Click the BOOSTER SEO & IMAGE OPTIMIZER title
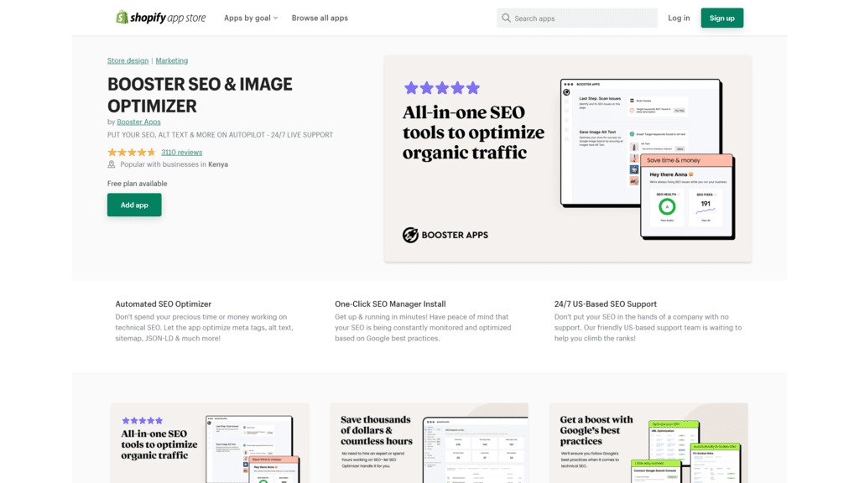Image resolution: width=859 pixels, height=483 pixels. 200,95
